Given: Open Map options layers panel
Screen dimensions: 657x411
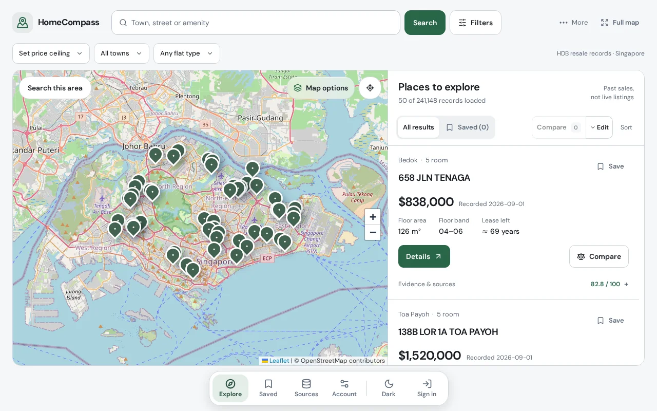Looking at the screenshot, I should 321,88.
